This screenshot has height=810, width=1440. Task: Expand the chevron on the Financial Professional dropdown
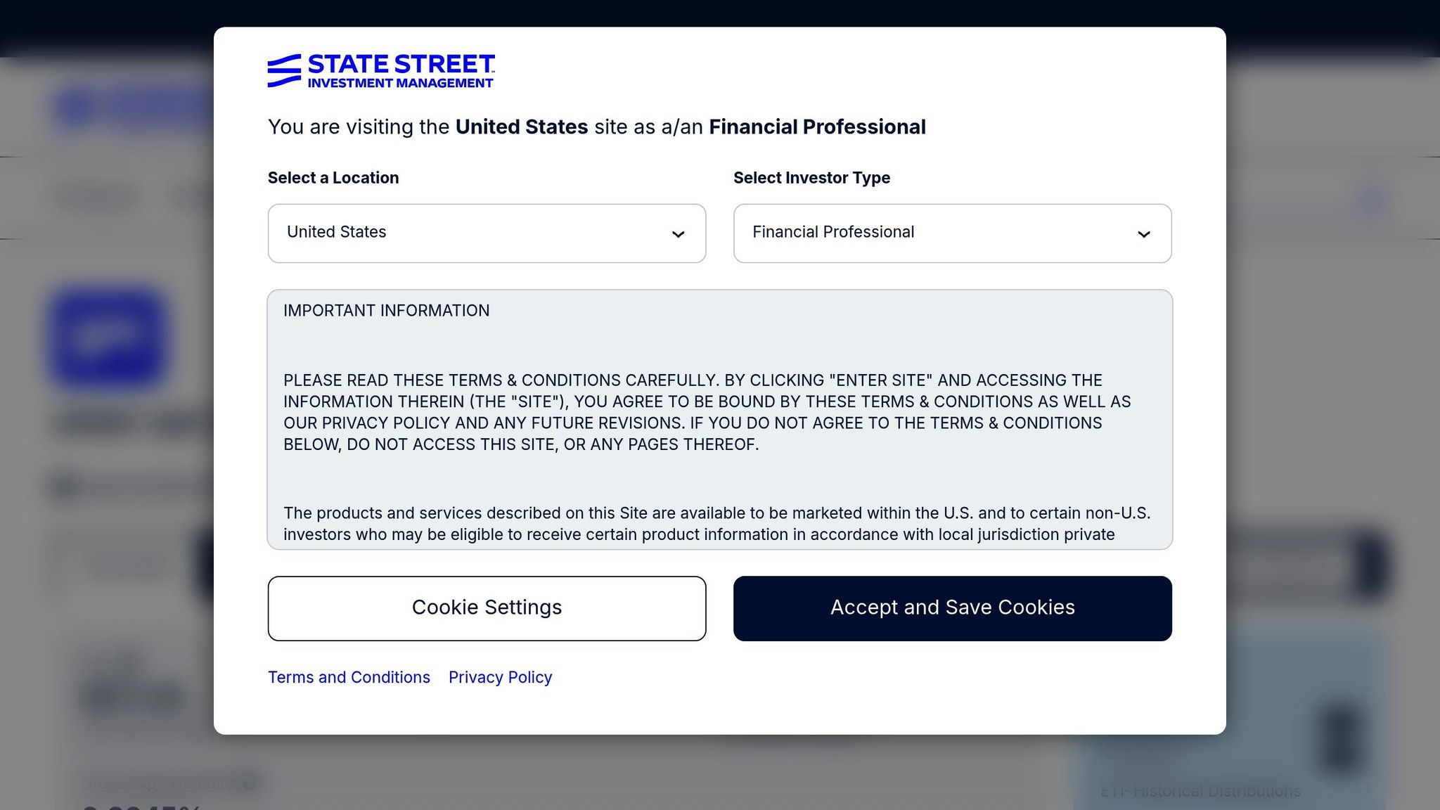coord(1144,233)
